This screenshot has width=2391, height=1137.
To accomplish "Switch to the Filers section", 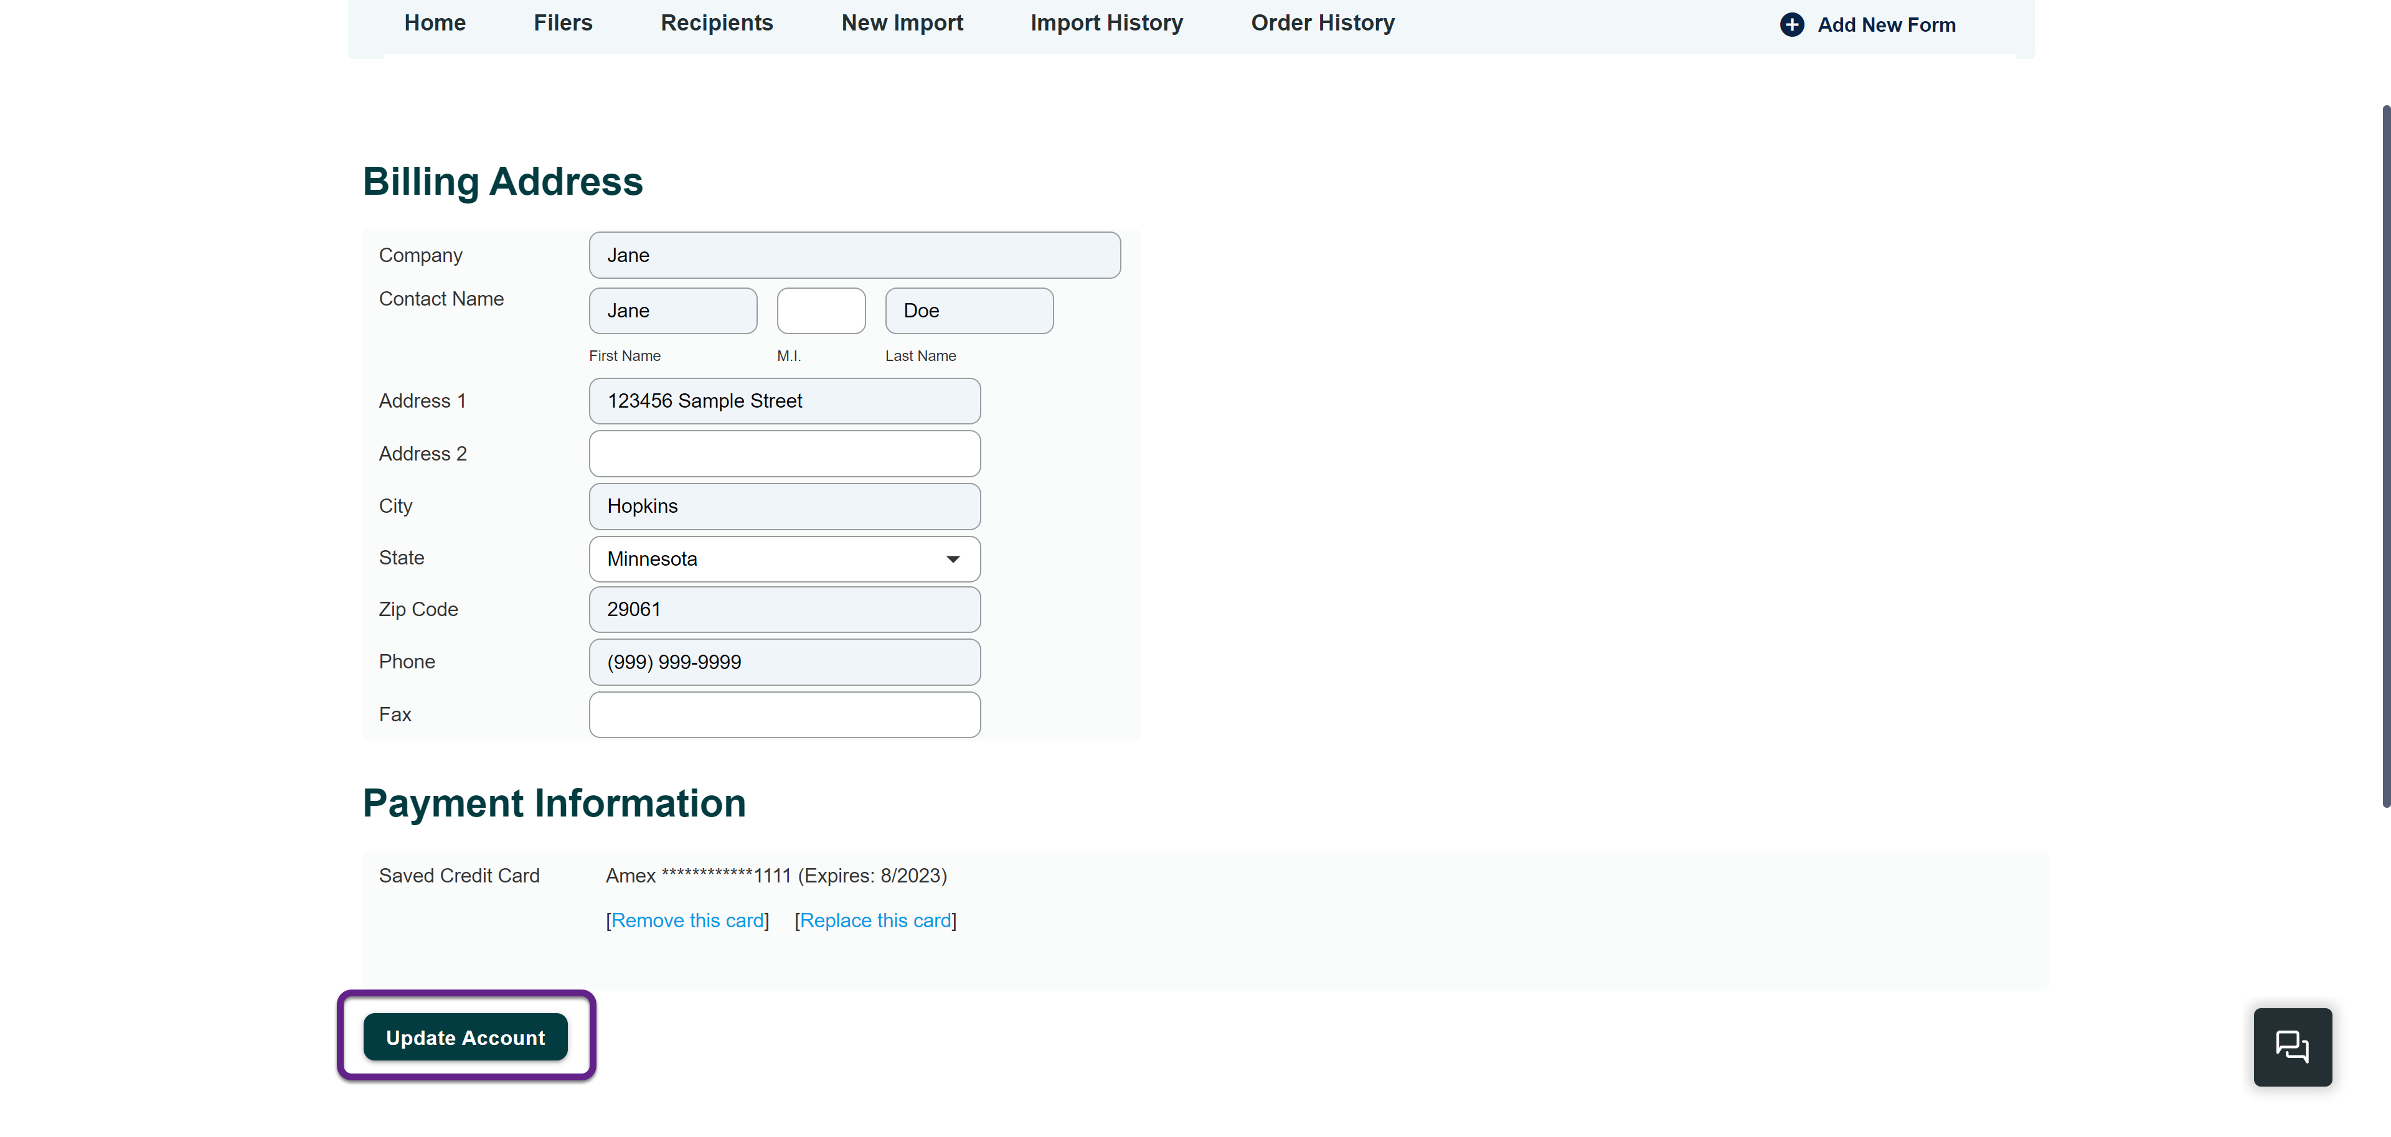I will click(562, 22).
